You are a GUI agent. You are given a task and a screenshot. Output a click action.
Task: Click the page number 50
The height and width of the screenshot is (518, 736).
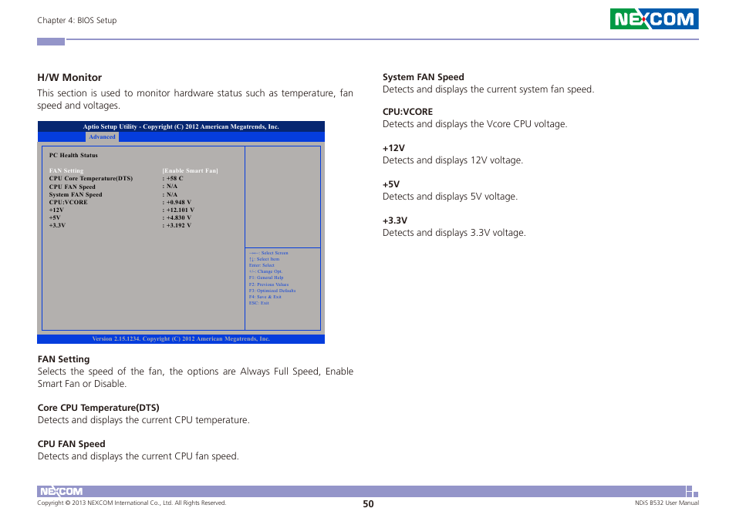coord(369,504)
